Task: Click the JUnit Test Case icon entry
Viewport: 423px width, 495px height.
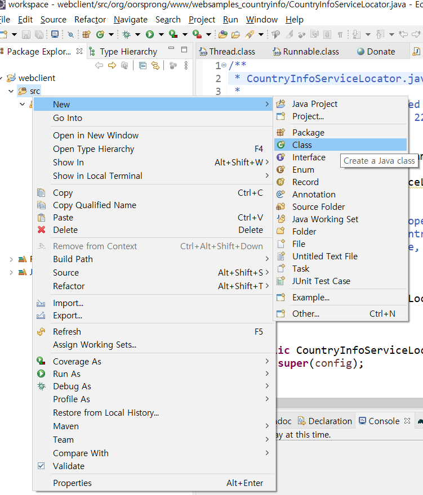Action: [x=280, y=281]
